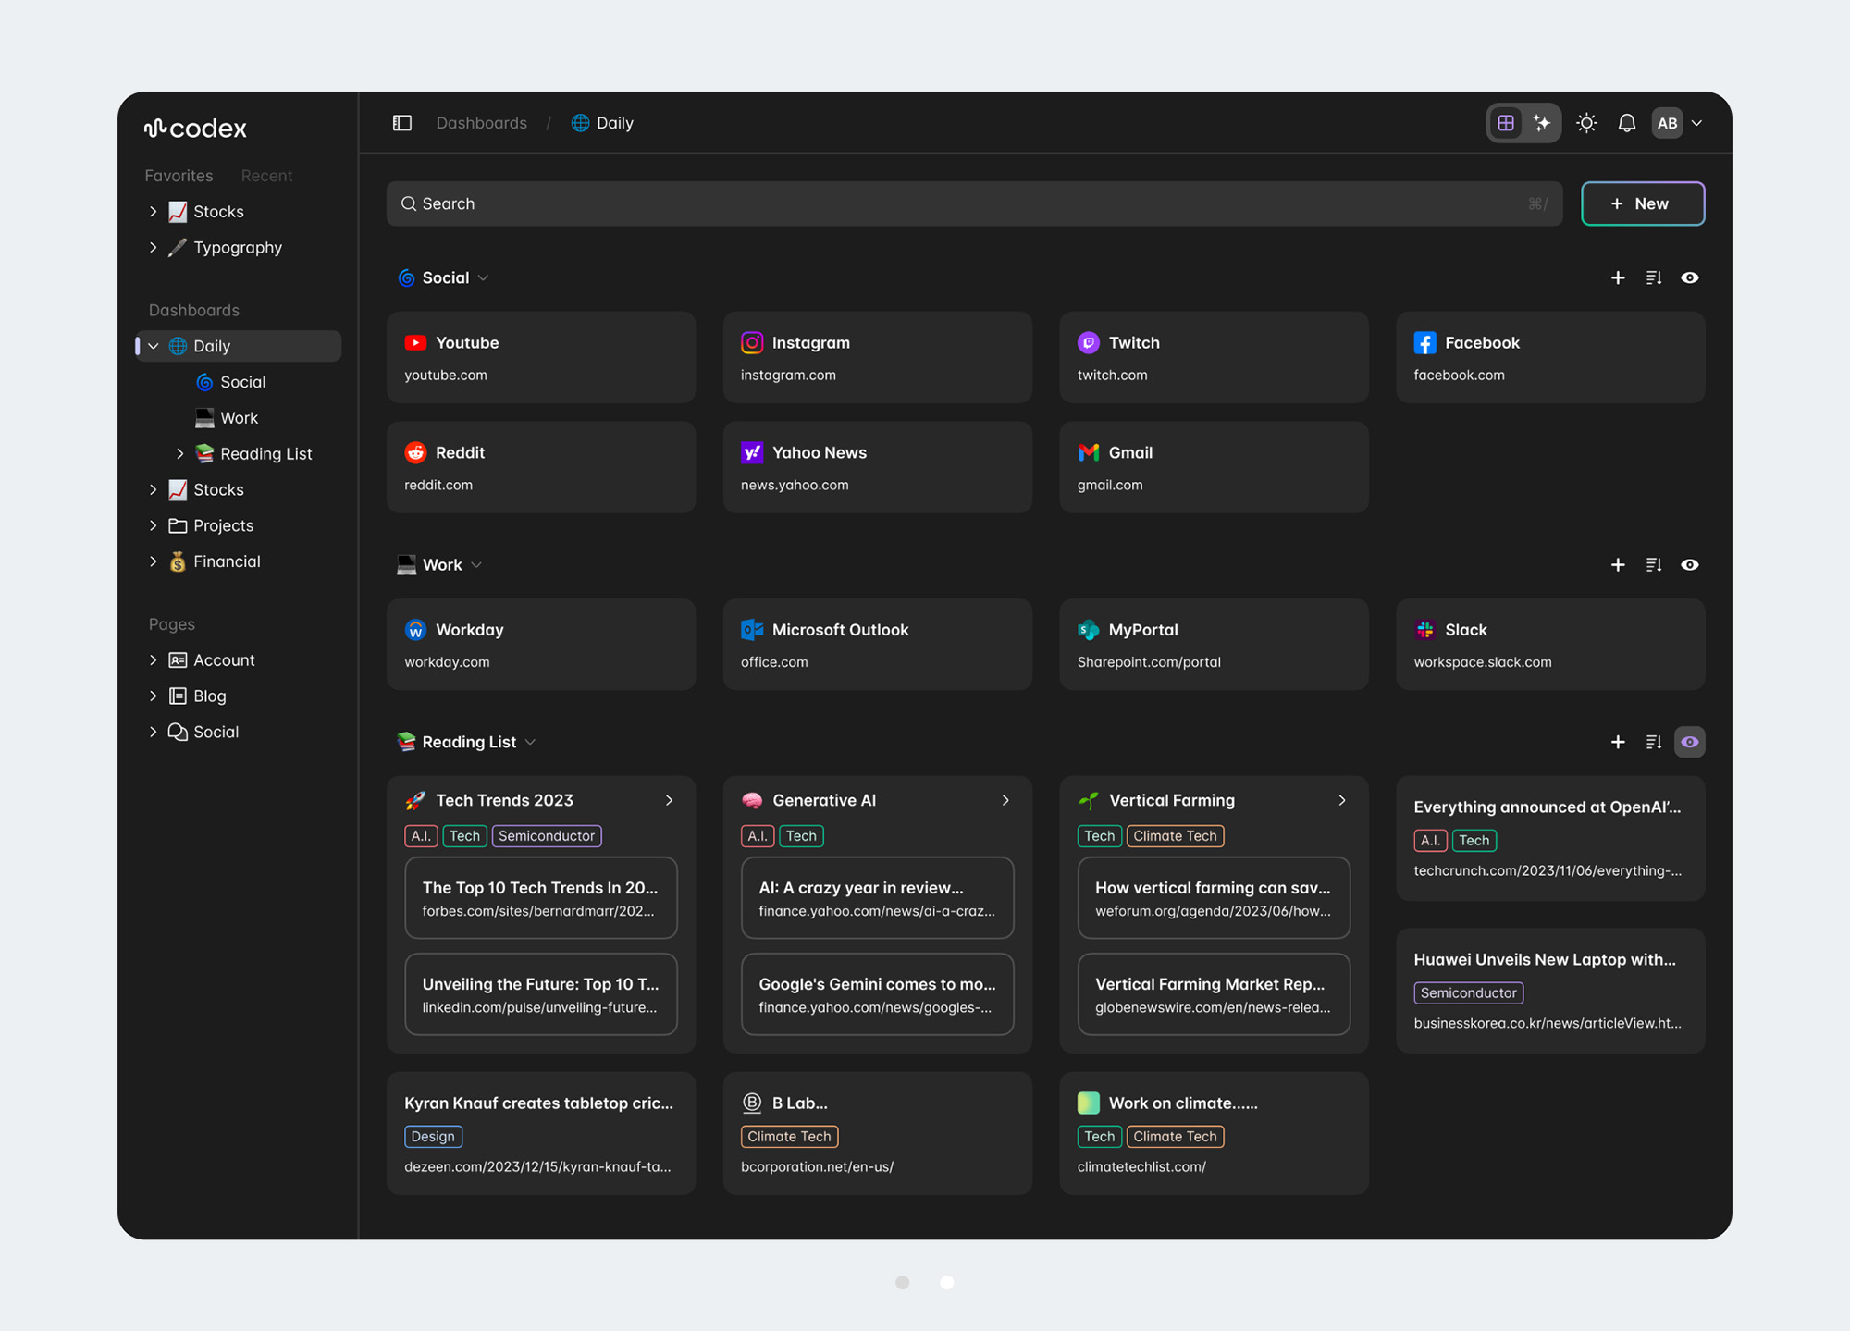The height and width of the screenshot is (1331, 1850).
Task: Toggle Social section visibility eye
Action: coord(1690,277)
